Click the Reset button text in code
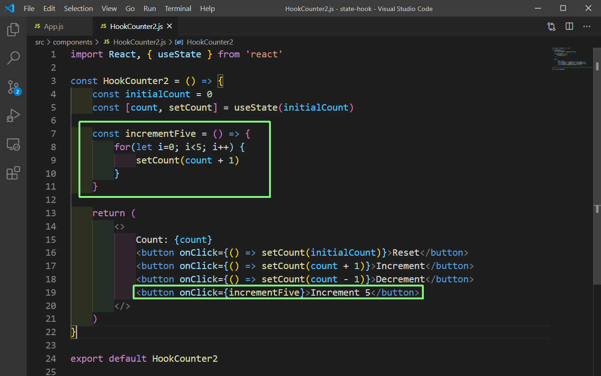The width and height of the screenshot is (601, 376). pyautogui.click(x=406, y=253)
